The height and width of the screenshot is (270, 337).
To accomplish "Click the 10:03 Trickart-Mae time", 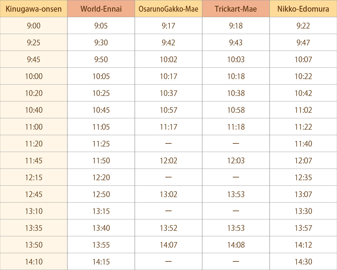I will point(236,59).
